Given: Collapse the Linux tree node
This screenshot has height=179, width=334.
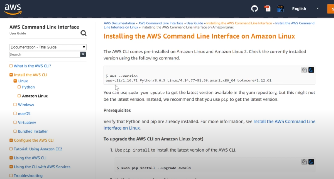Looking at the screenshot, I should pyautogui.click(x=15, y=81).
